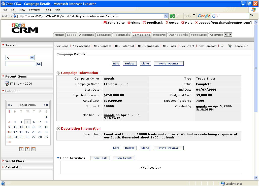The height and width of the screenshot is (186, 259).
Task: Open the Google search type dropdown
Action: [x=217, y=16]
